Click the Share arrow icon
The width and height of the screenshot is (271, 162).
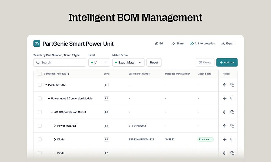click(173, 43)
